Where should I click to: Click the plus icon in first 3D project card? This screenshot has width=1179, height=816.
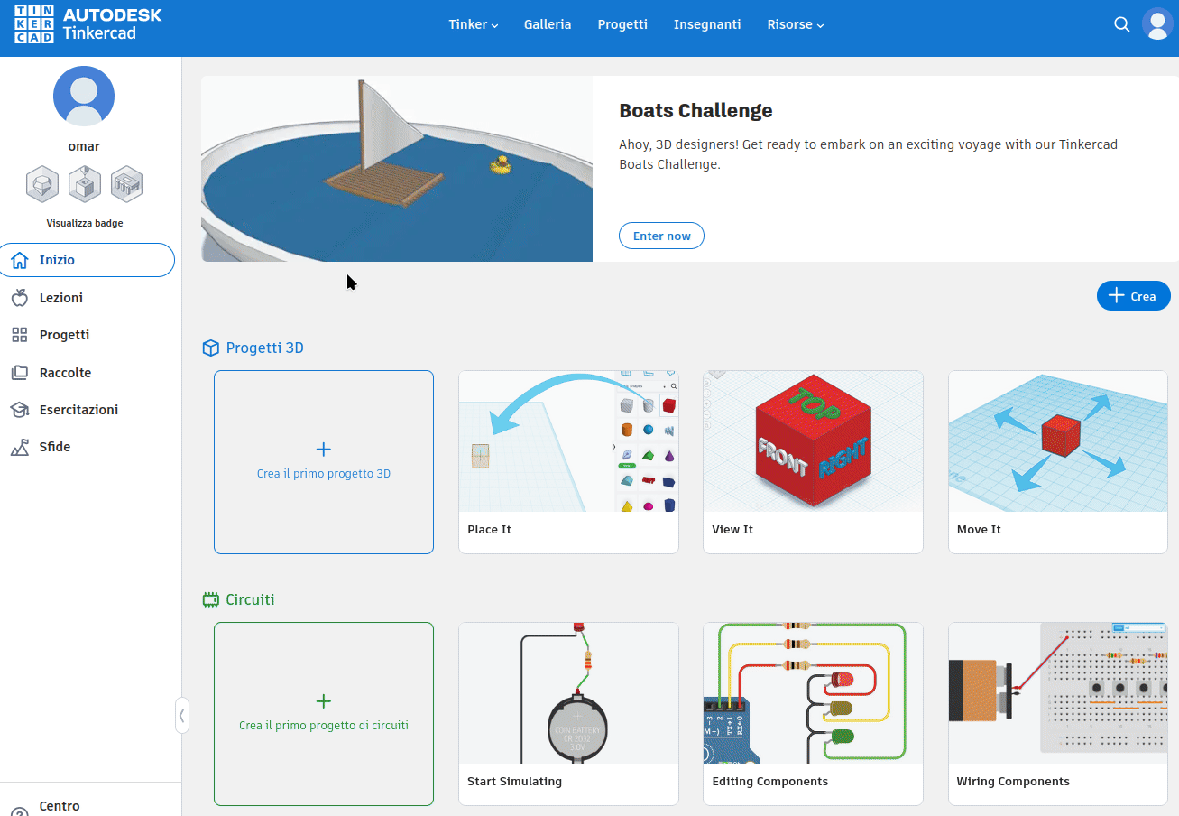pyautogui.click(x=324, y=450)
